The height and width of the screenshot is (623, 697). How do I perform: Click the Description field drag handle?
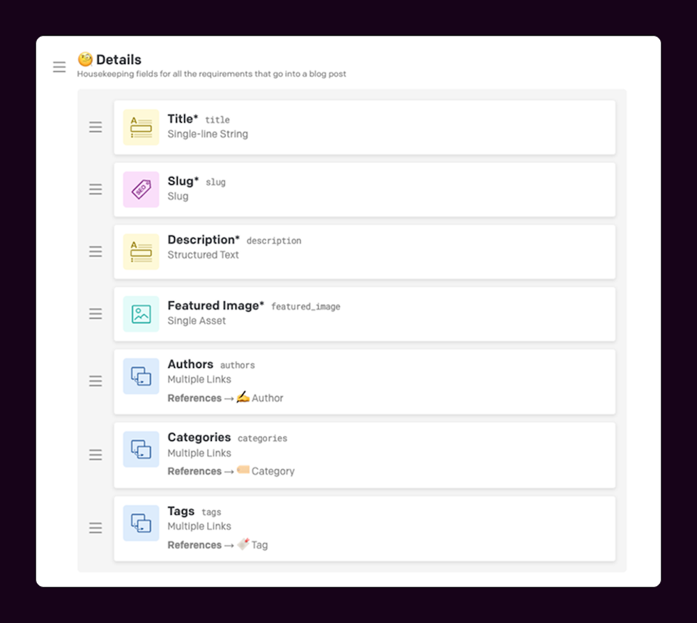(x=95, y=252)
